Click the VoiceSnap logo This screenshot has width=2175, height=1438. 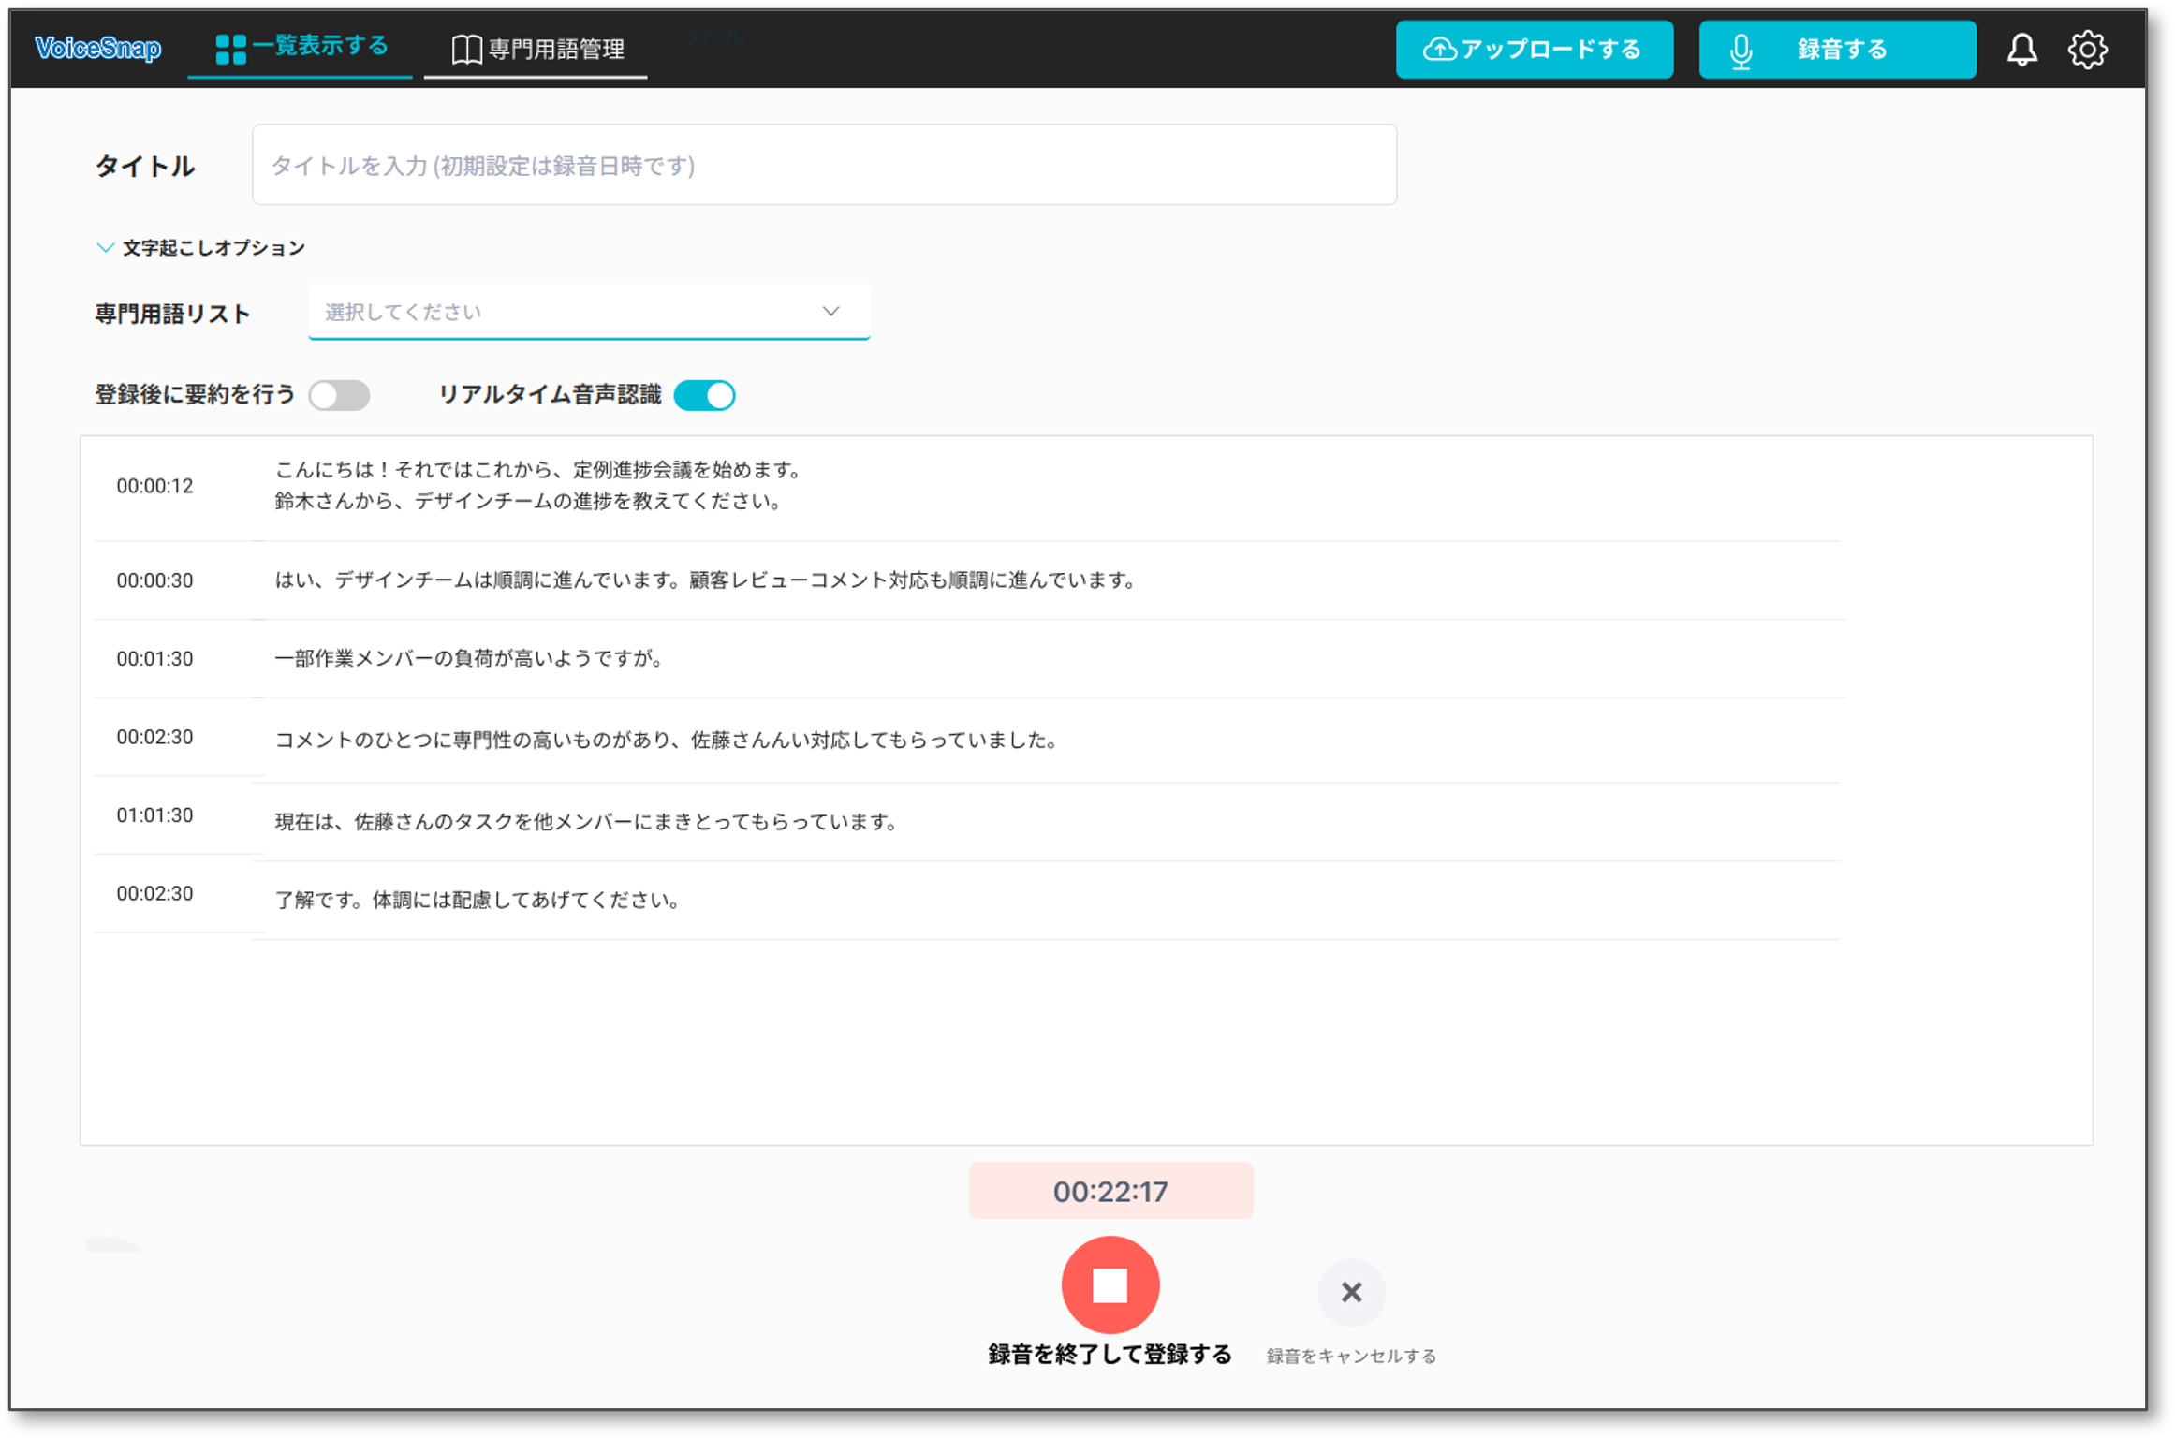pyautogui.click(x=98, y=48)
